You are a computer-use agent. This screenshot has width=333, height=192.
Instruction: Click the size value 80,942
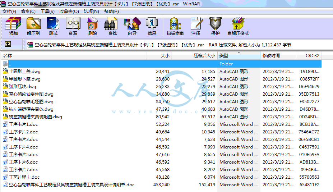[x=163, y=117]
